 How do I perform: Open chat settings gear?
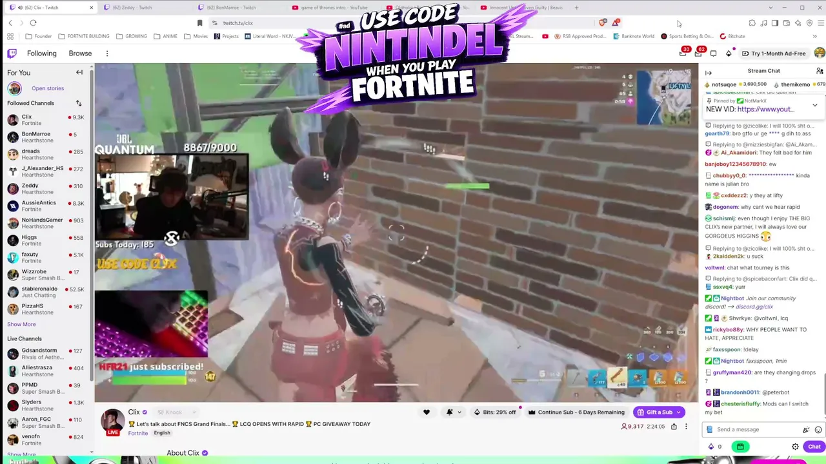click(x=795, y=447)
